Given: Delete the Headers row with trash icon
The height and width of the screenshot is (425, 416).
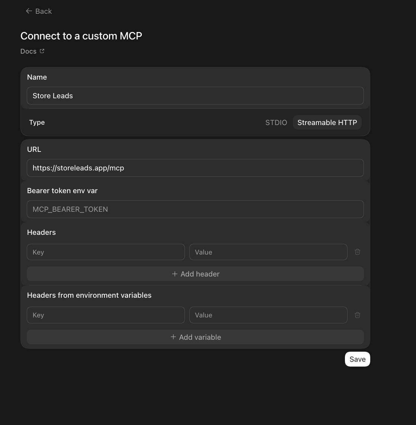Looking at the screenshot, I should [x=358, y=252].
